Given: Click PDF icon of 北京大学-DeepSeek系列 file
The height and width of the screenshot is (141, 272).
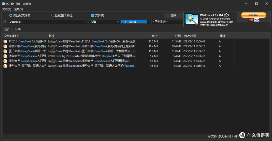Looking at the screenshot, I should click(5, 46).
